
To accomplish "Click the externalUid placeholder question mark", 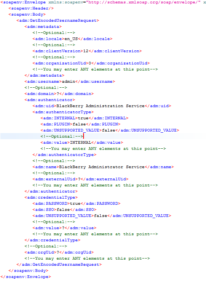I will pyautogui.click(x=79, y=179).
